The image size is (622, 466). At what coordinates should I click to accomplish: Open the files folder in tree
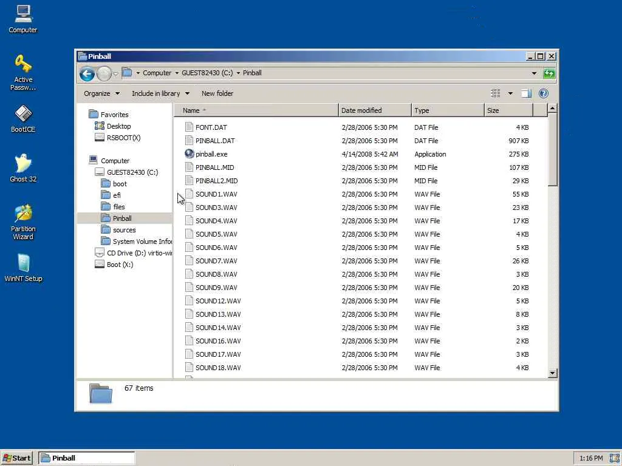point(118,206)
